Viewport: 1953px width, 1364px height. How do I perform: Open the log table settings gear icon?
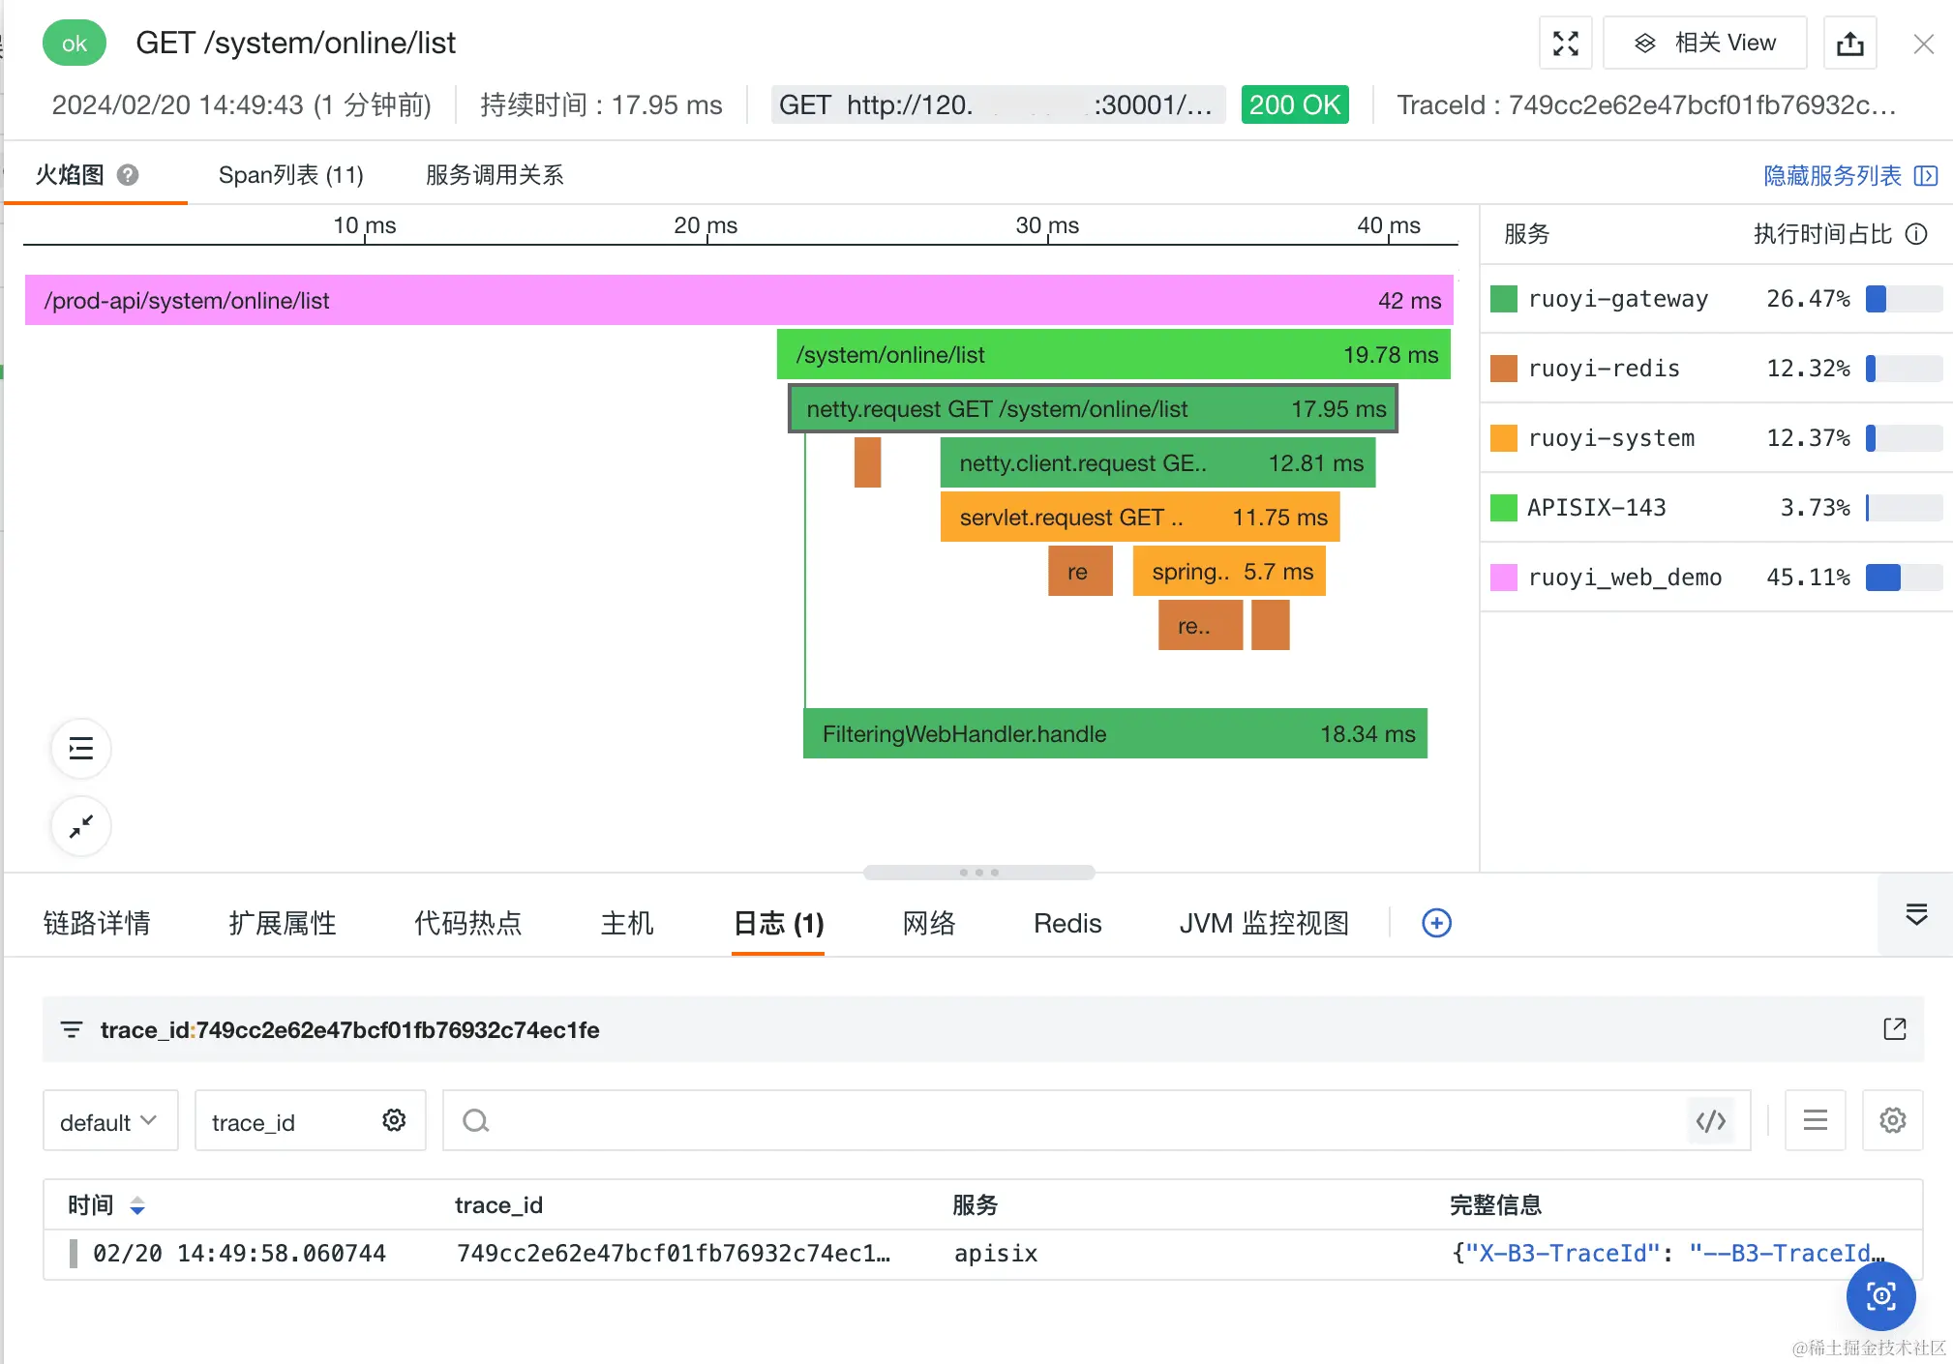click(1892, 1121)
